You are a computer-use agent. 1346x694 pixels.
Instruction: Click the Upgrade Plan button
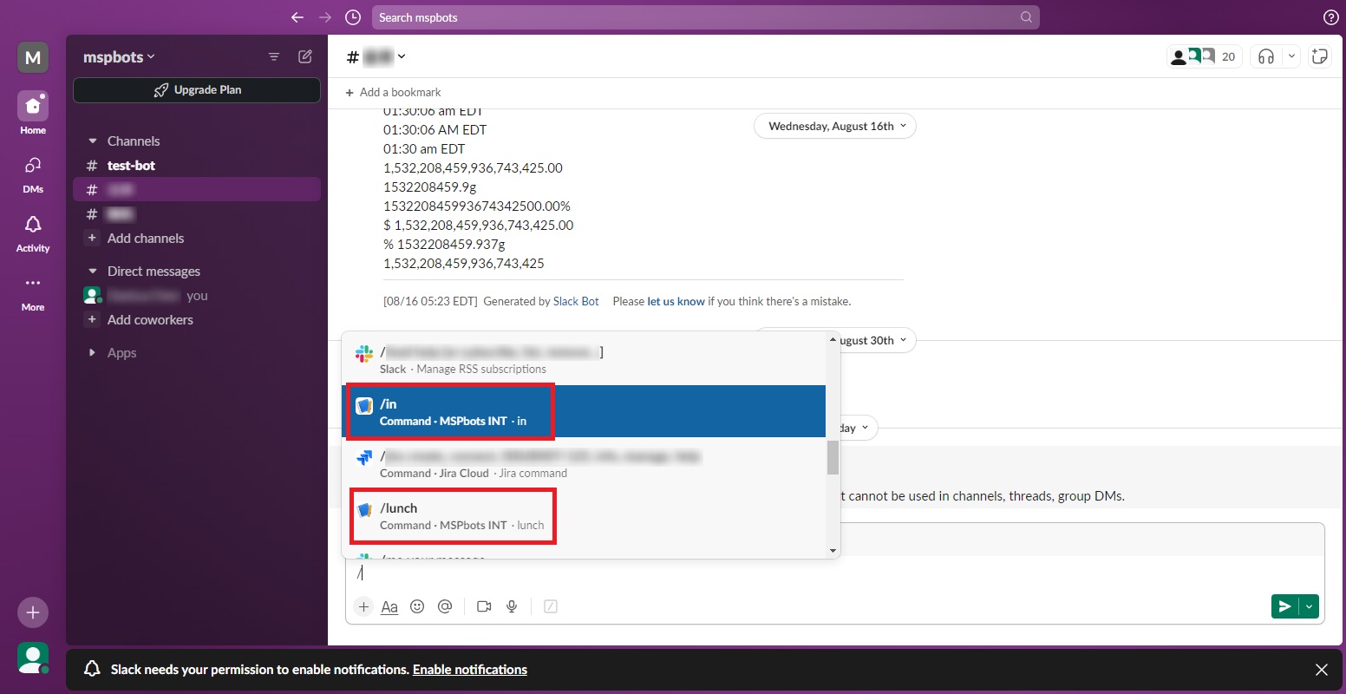coord(197,90)
